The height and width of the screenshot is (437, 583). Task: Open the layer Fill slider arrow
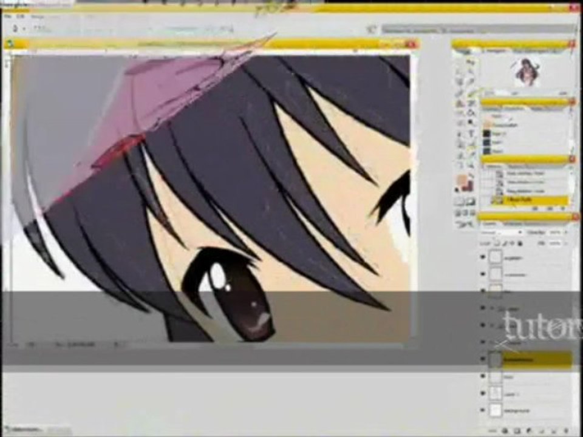[566, 243]
